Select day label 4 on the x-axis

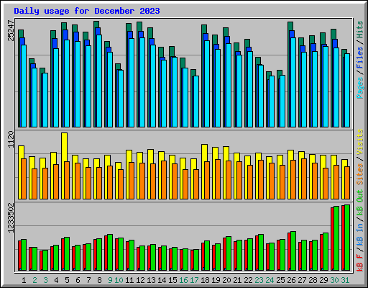click(x=56, y=280)
